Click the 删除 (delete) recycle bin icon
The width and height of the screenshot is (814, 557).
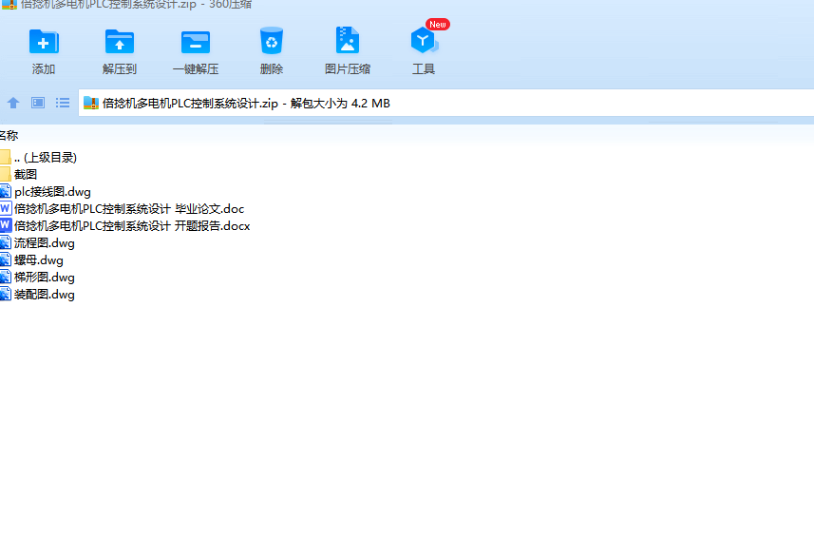(272, 41)
